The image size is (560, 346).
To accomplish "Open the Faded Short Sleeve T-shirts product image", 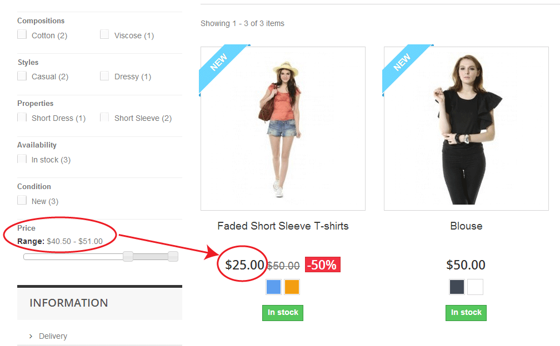I will pyautogui.click(x=283, y=129).
